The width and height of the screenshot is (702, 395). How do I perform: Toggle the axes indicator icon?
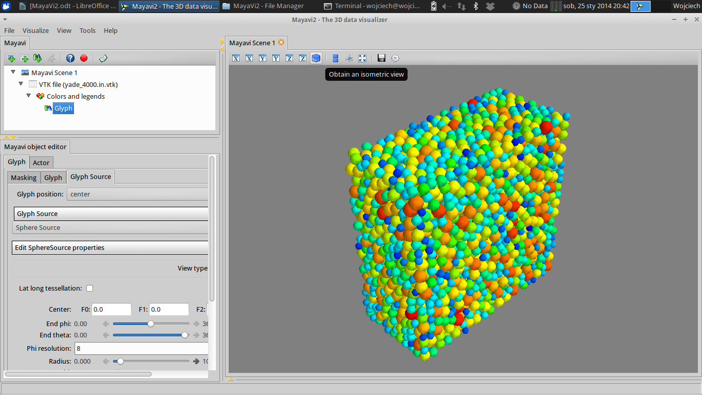[x=349, y=59]
